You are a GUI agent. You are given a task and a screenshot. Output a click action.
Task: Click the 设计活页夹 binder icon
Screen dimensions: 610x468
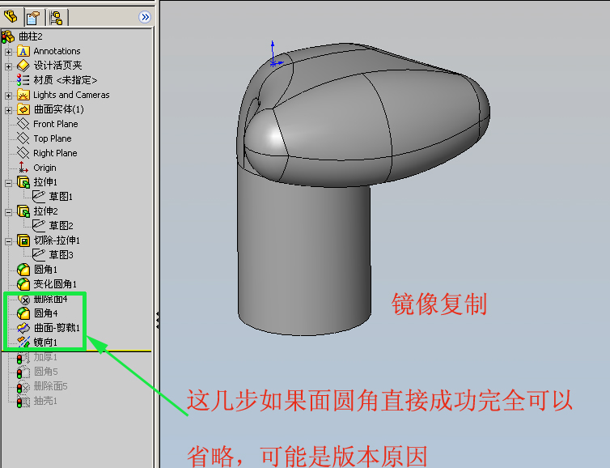pyautogui.click(x=23, y=66)
